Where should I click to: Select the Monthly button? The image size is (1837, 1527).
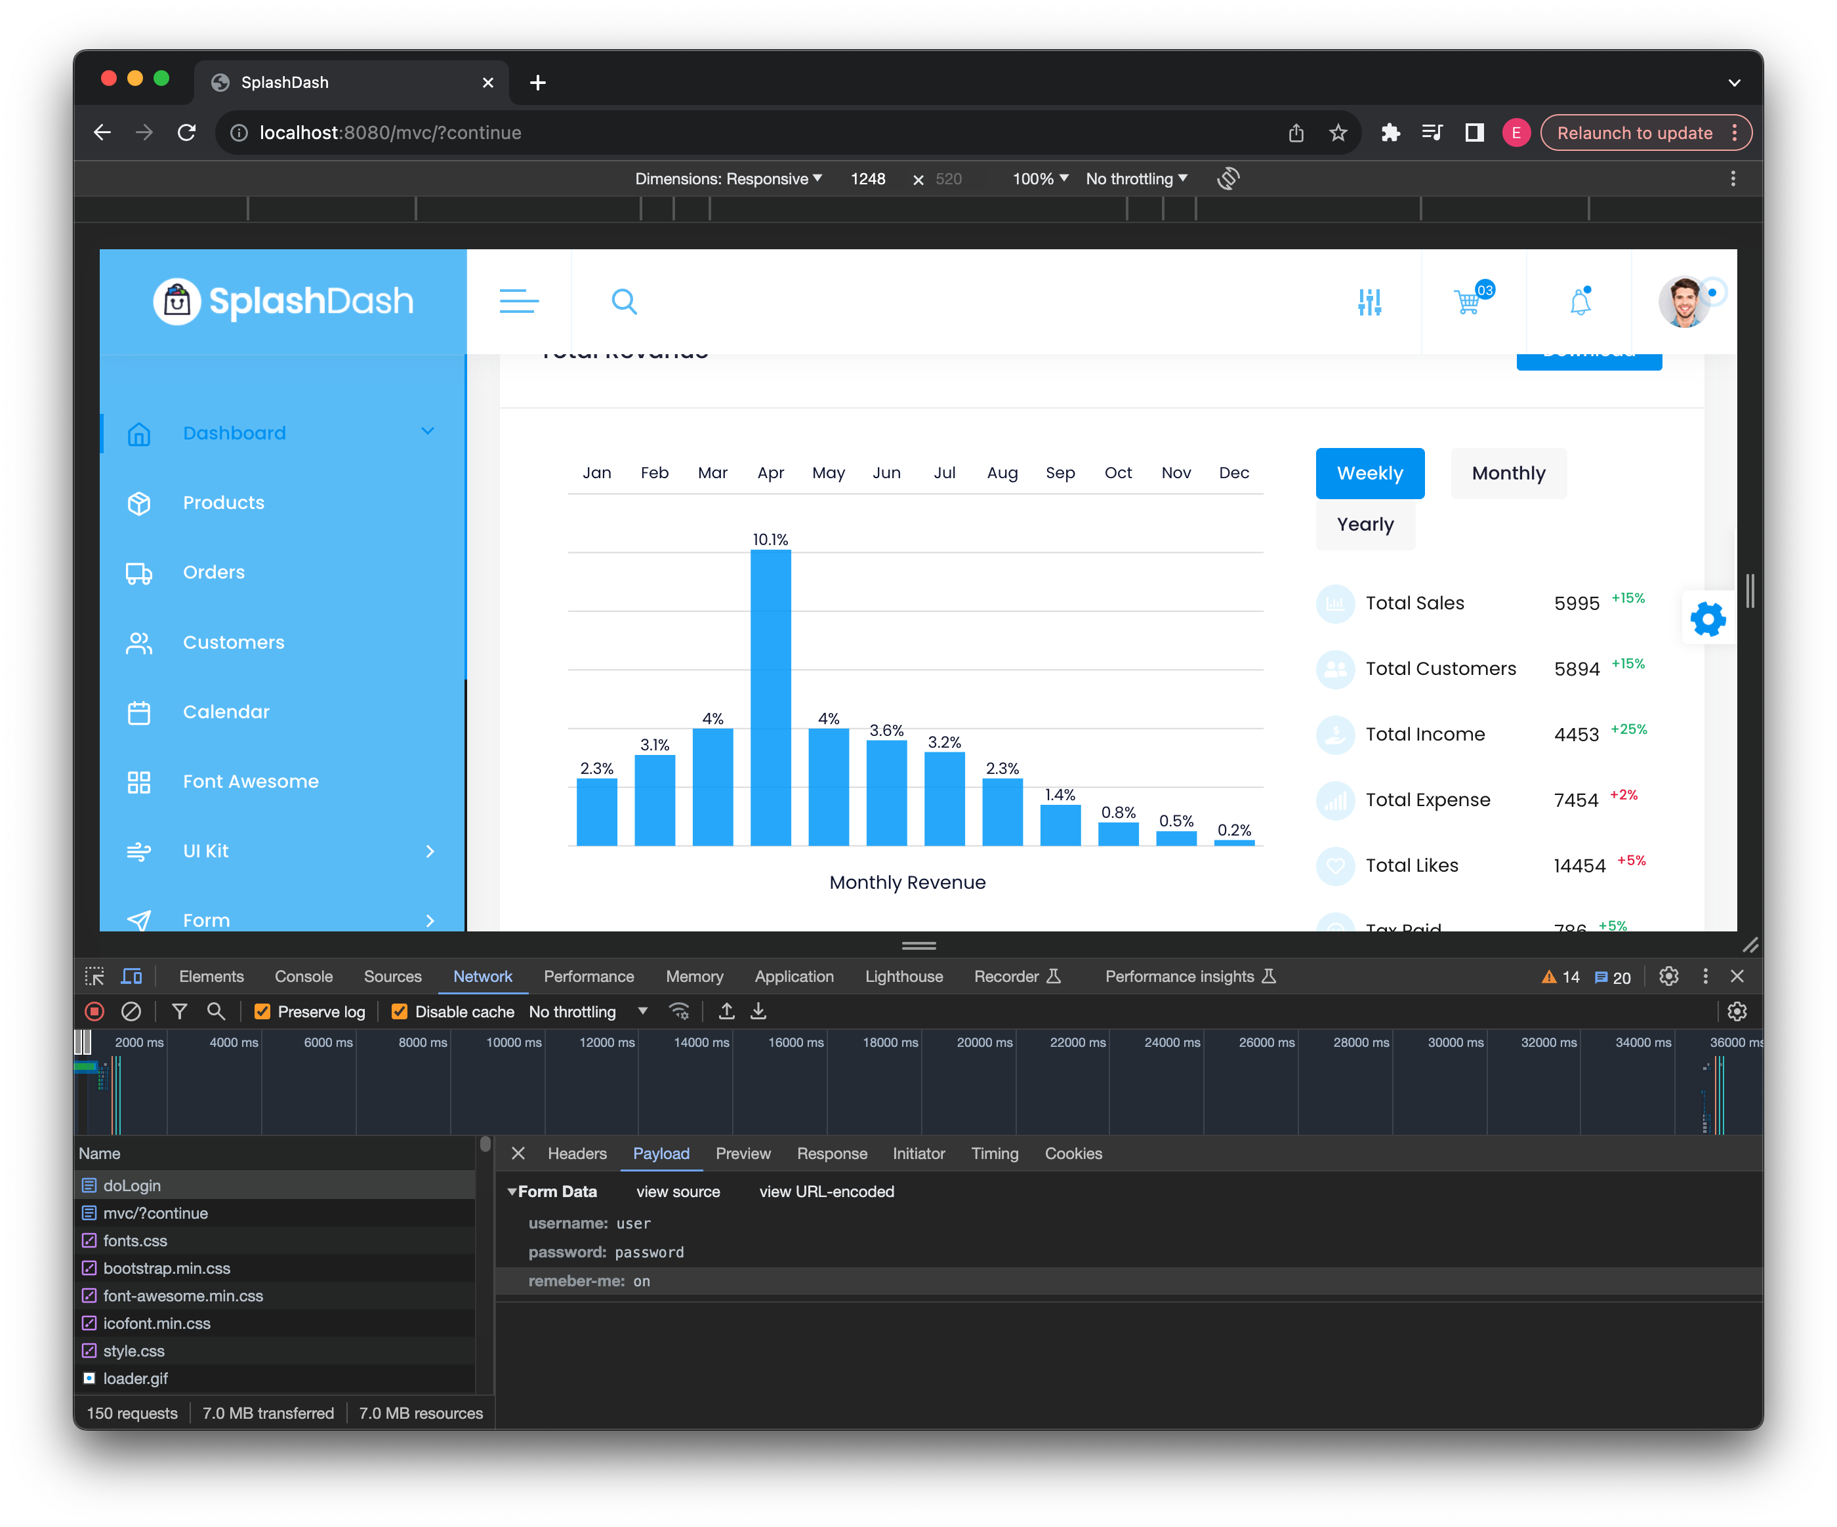coord(1508,474)
